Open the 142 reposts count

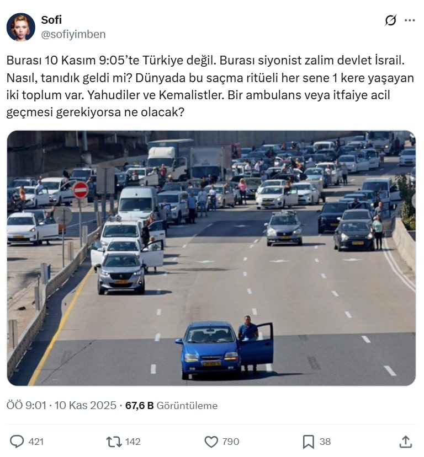click(132, 442)
